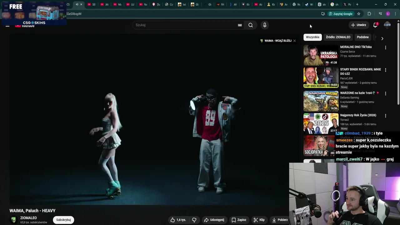
Task: Click the Klip button
Action: coord(259,220)
